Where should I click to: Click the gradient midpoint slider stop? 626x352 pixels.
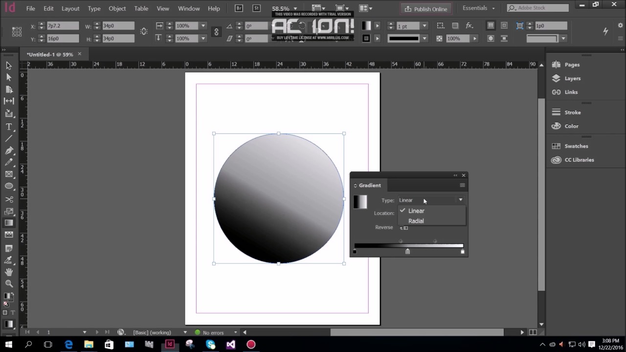407,252
